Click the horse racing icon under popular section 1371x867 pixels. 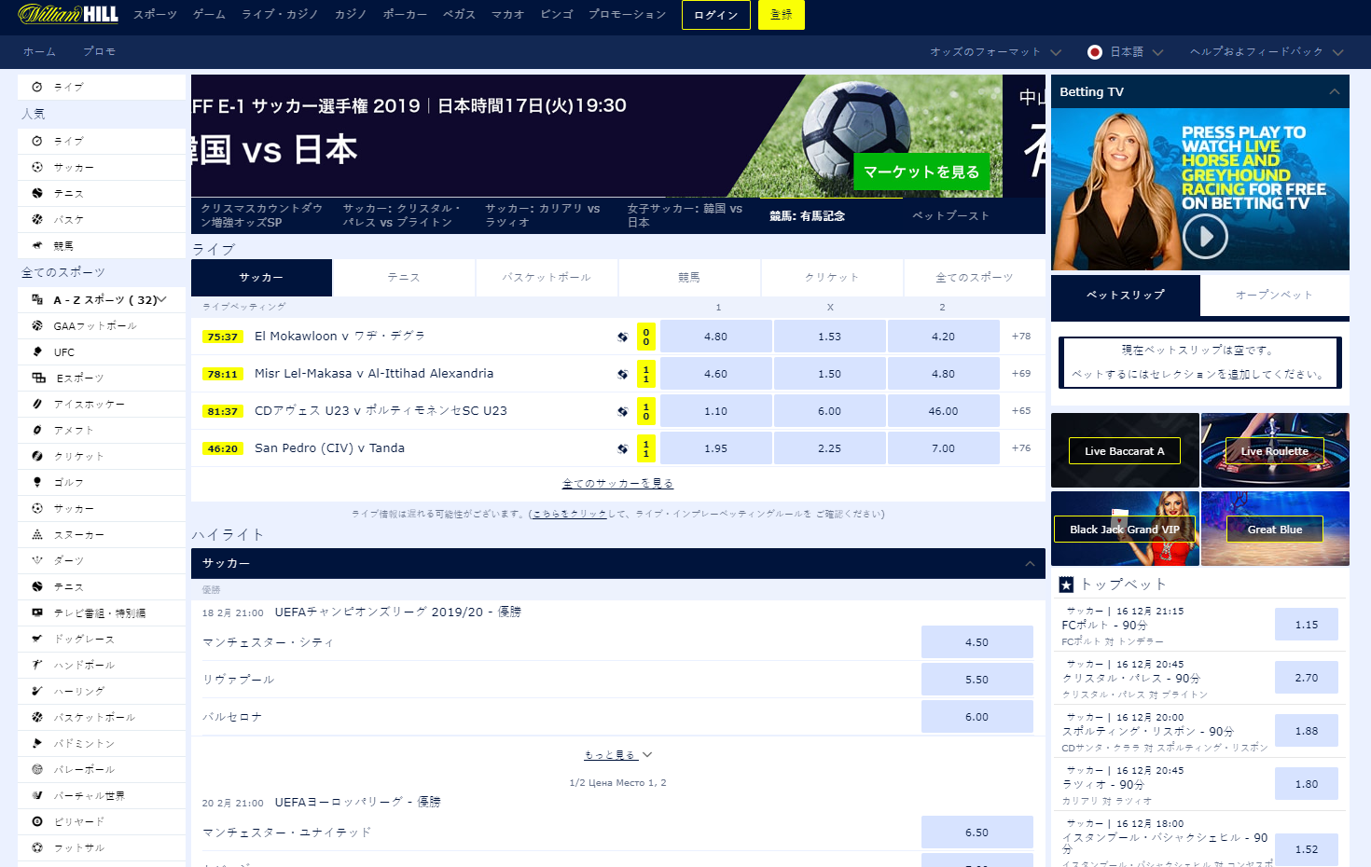pyautogui.click(x=37, y=245)
